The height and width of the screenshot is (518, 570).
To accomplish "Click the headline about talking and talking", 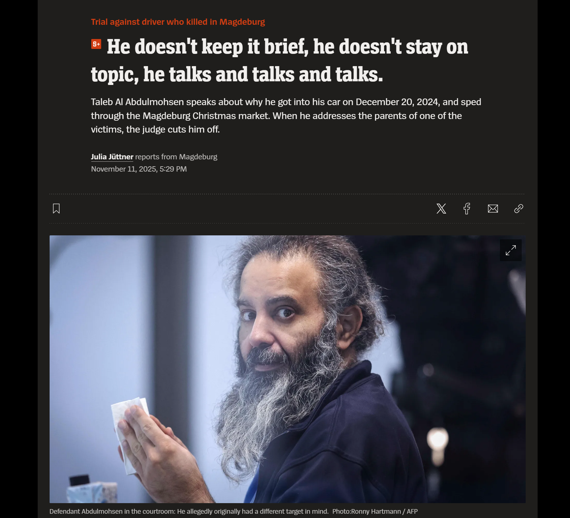I will [x=279, y=60].
